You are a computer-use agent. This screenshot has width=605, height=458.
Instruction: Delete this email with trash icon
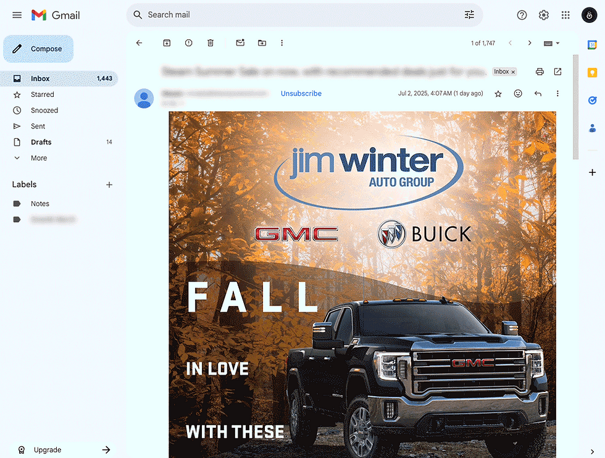click(211, 43)
